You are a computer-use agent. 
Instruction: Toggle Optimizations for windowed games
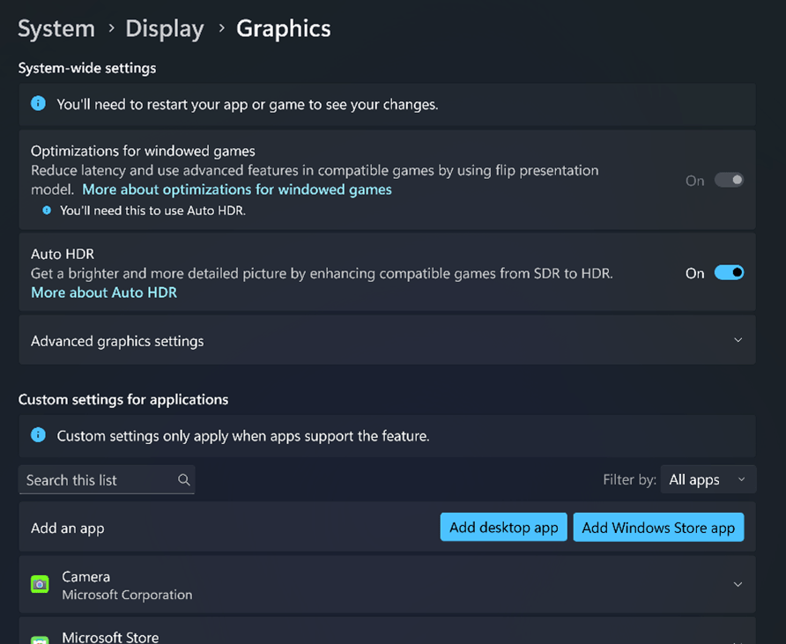point(729,179)
